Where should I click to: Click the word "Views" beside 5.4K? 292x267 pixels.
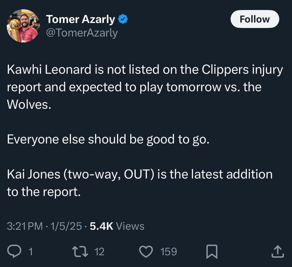[x=130, y=226]
